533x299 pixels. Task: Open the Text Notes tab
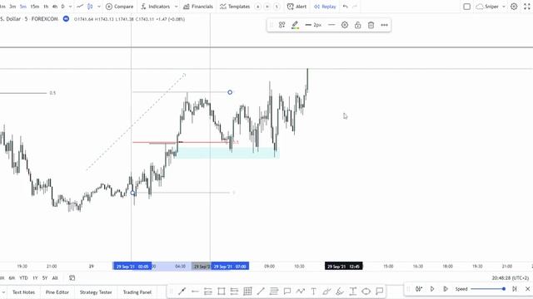(x=23, y=292)
